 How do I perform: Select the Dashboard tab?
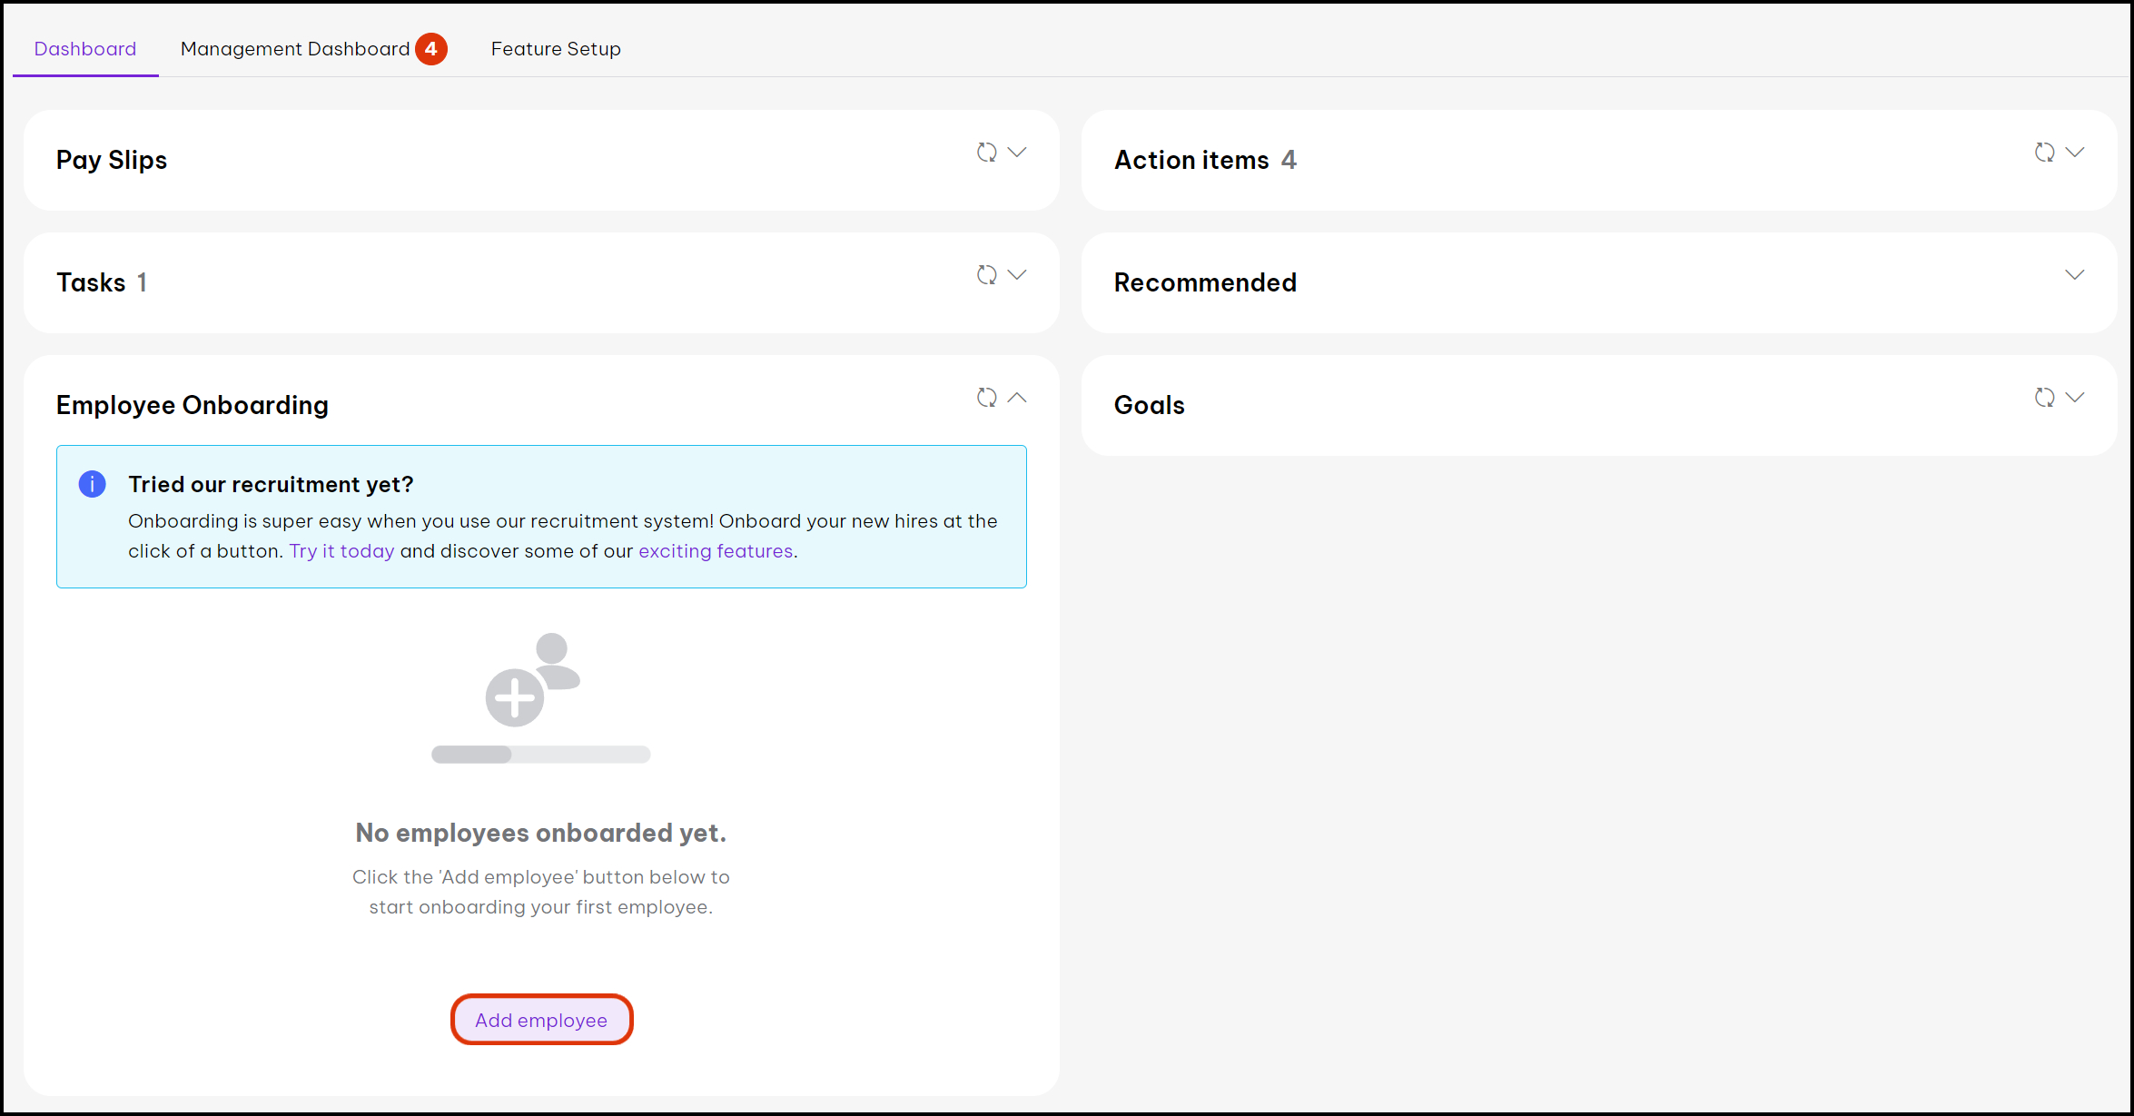tap(85, 49)
